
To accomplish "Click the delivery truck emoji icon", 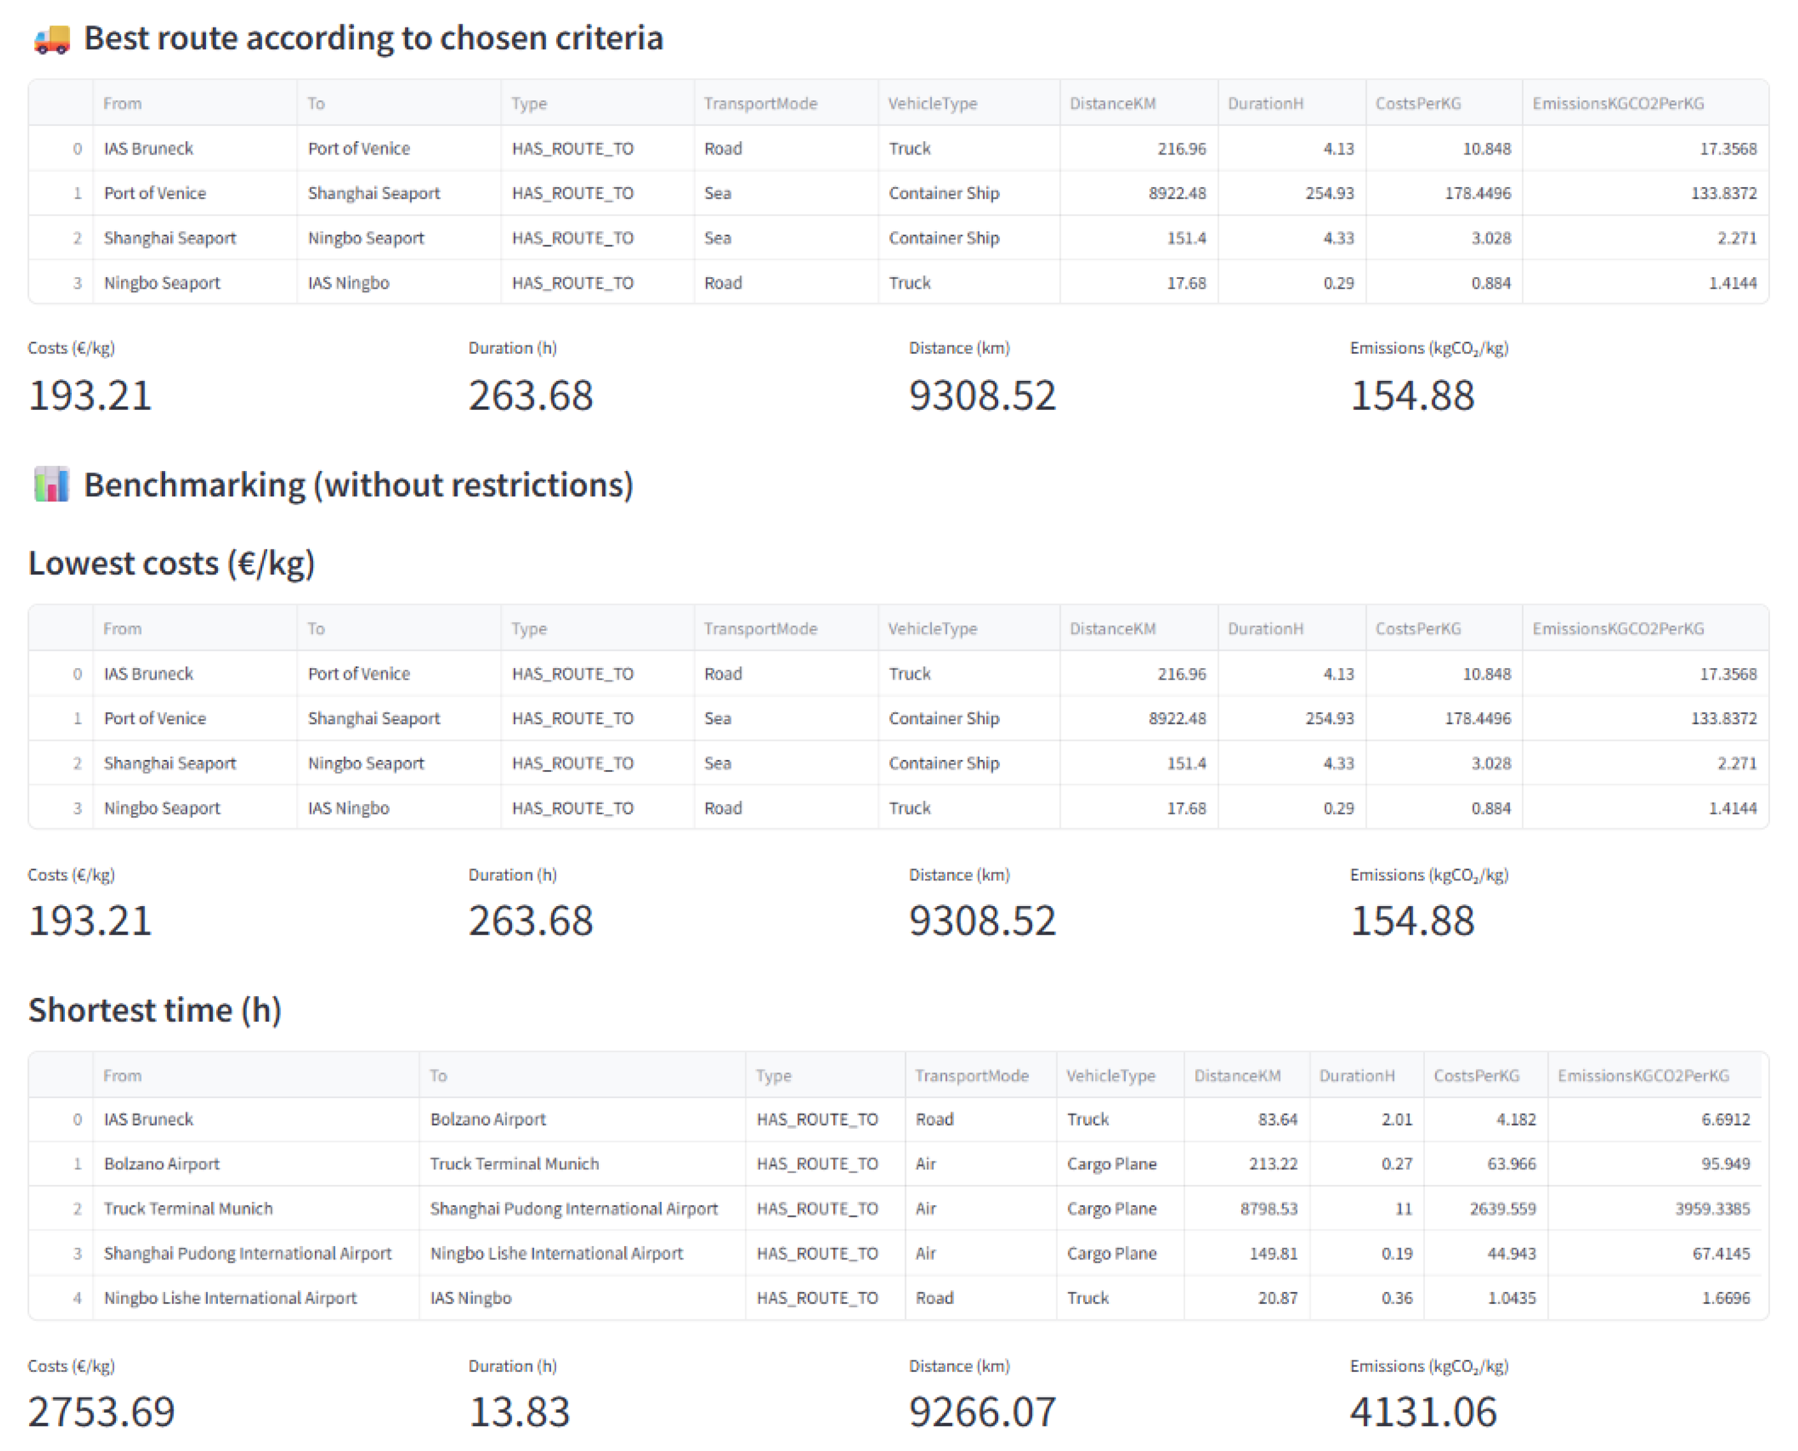I will pyautogui.click(x=52, y=39).
